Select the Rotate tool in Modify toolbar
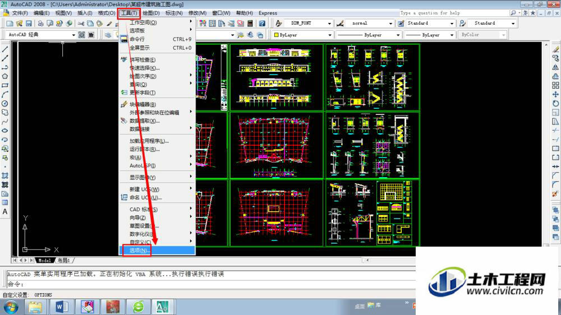Viewport: 561px width, 315px height. pos(555,103)
